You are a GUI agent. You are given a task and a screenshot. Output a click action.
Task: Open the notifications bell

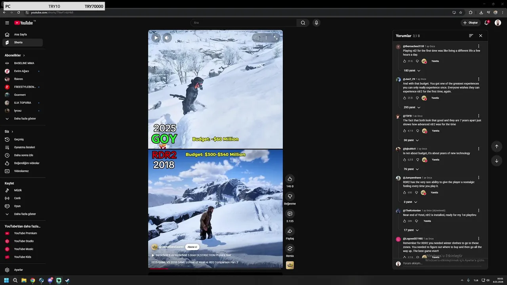(486, 23)
